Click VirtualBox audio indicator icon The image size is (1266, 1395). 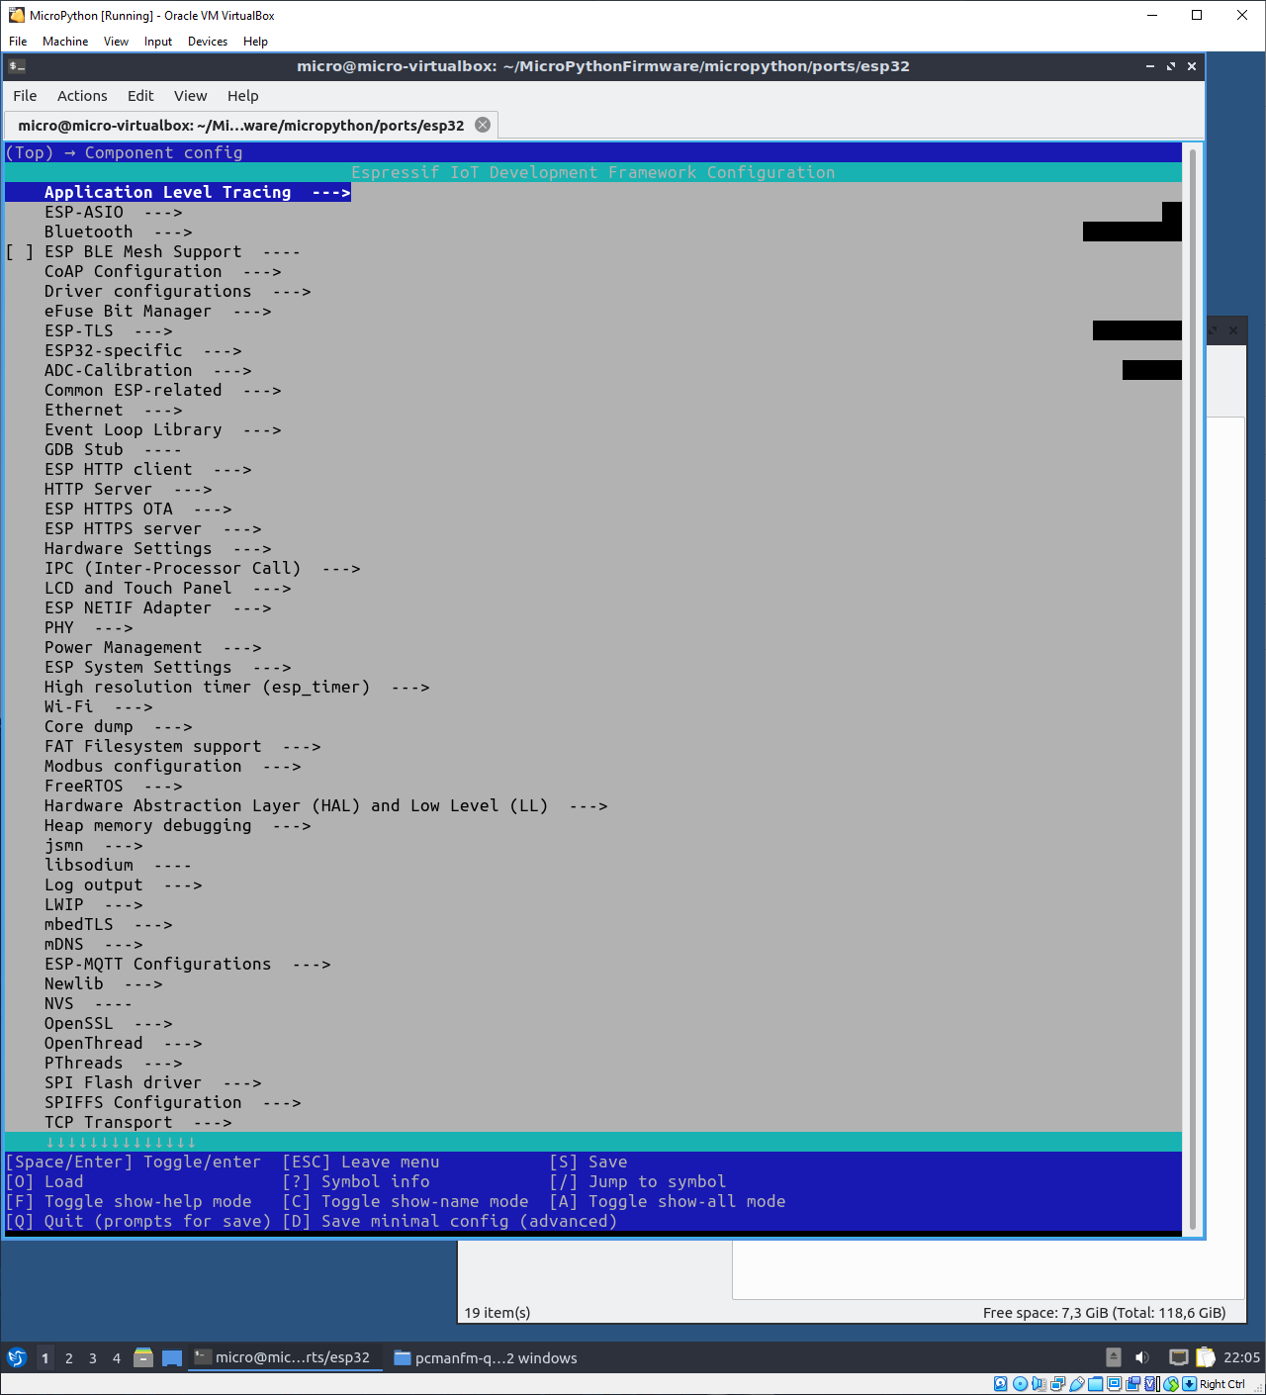[1039, 1384]
